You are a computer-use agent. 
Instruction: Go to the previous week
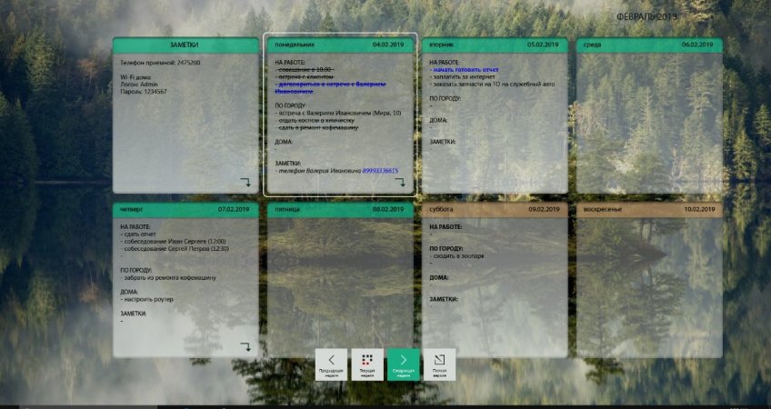331,364
